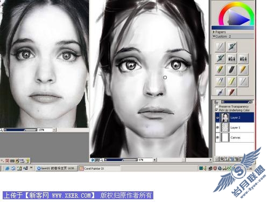This screenshot has width=269, height=202.
Task: Click the Layers palette icon above Preserve Transparency
Action: tap(217, 102)
